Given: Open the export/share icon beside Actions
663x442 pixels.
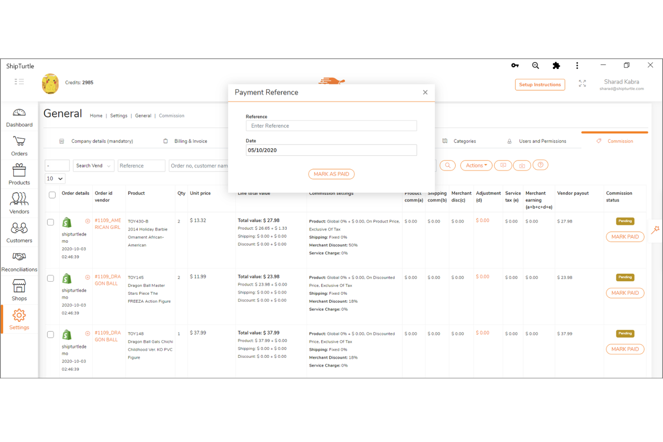Looking at the screenshot, I should point(503,165).
